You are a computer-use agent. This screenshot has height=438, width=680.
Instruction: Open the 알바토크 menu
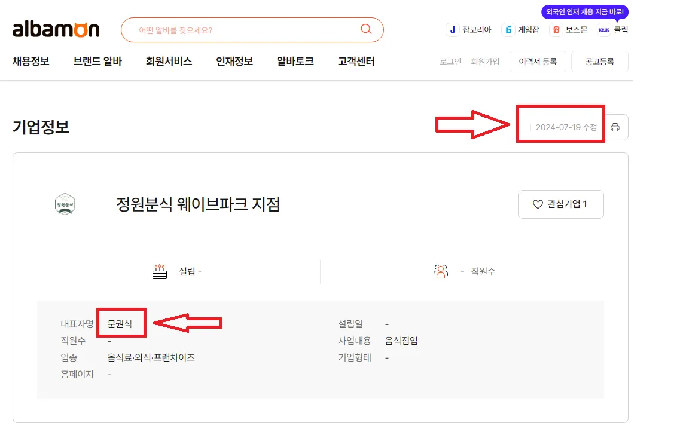click(295, 62)
